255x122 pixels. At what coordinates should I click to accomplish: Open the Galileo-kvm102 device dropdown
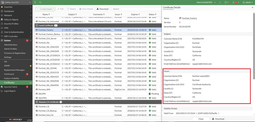[x=15, y=3]
